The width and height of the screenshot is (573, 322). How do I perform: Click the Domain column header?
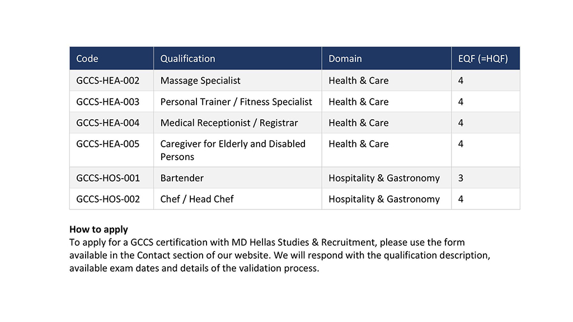345,59
